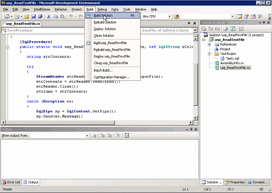
Task: Open the empty Find combo box dropdown
Action: coord(232,17)
